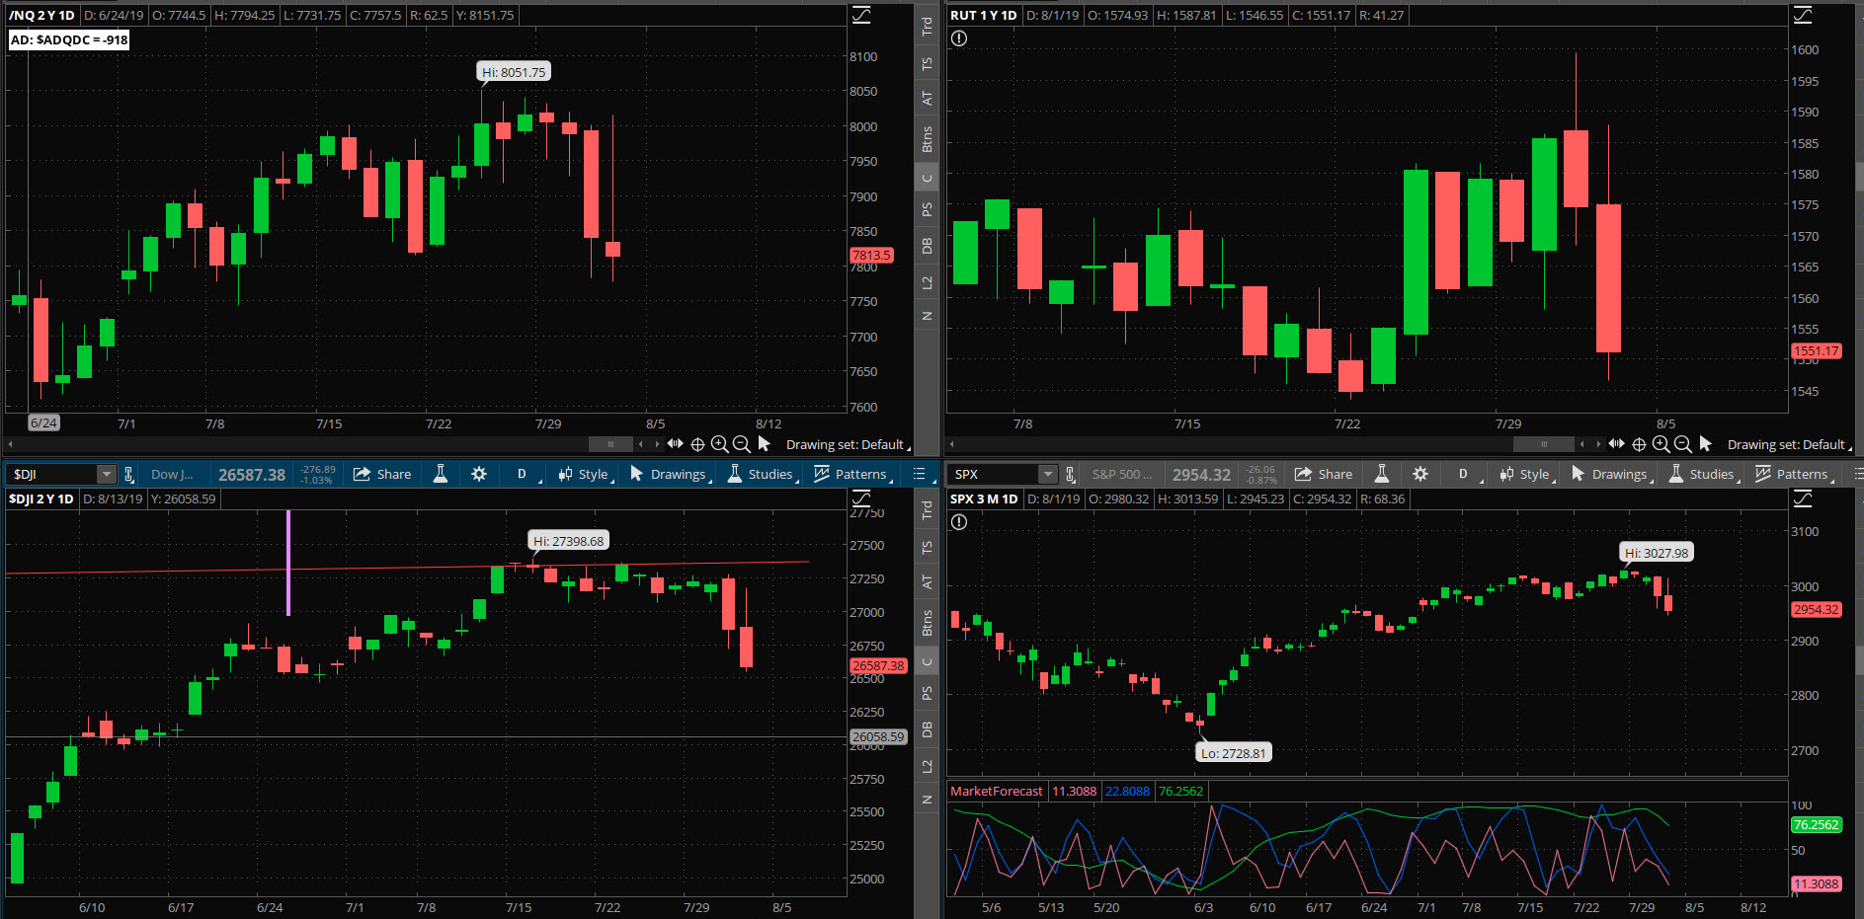
Task: Zoom out on the /NQ chart
Action: tap(742, 444)
